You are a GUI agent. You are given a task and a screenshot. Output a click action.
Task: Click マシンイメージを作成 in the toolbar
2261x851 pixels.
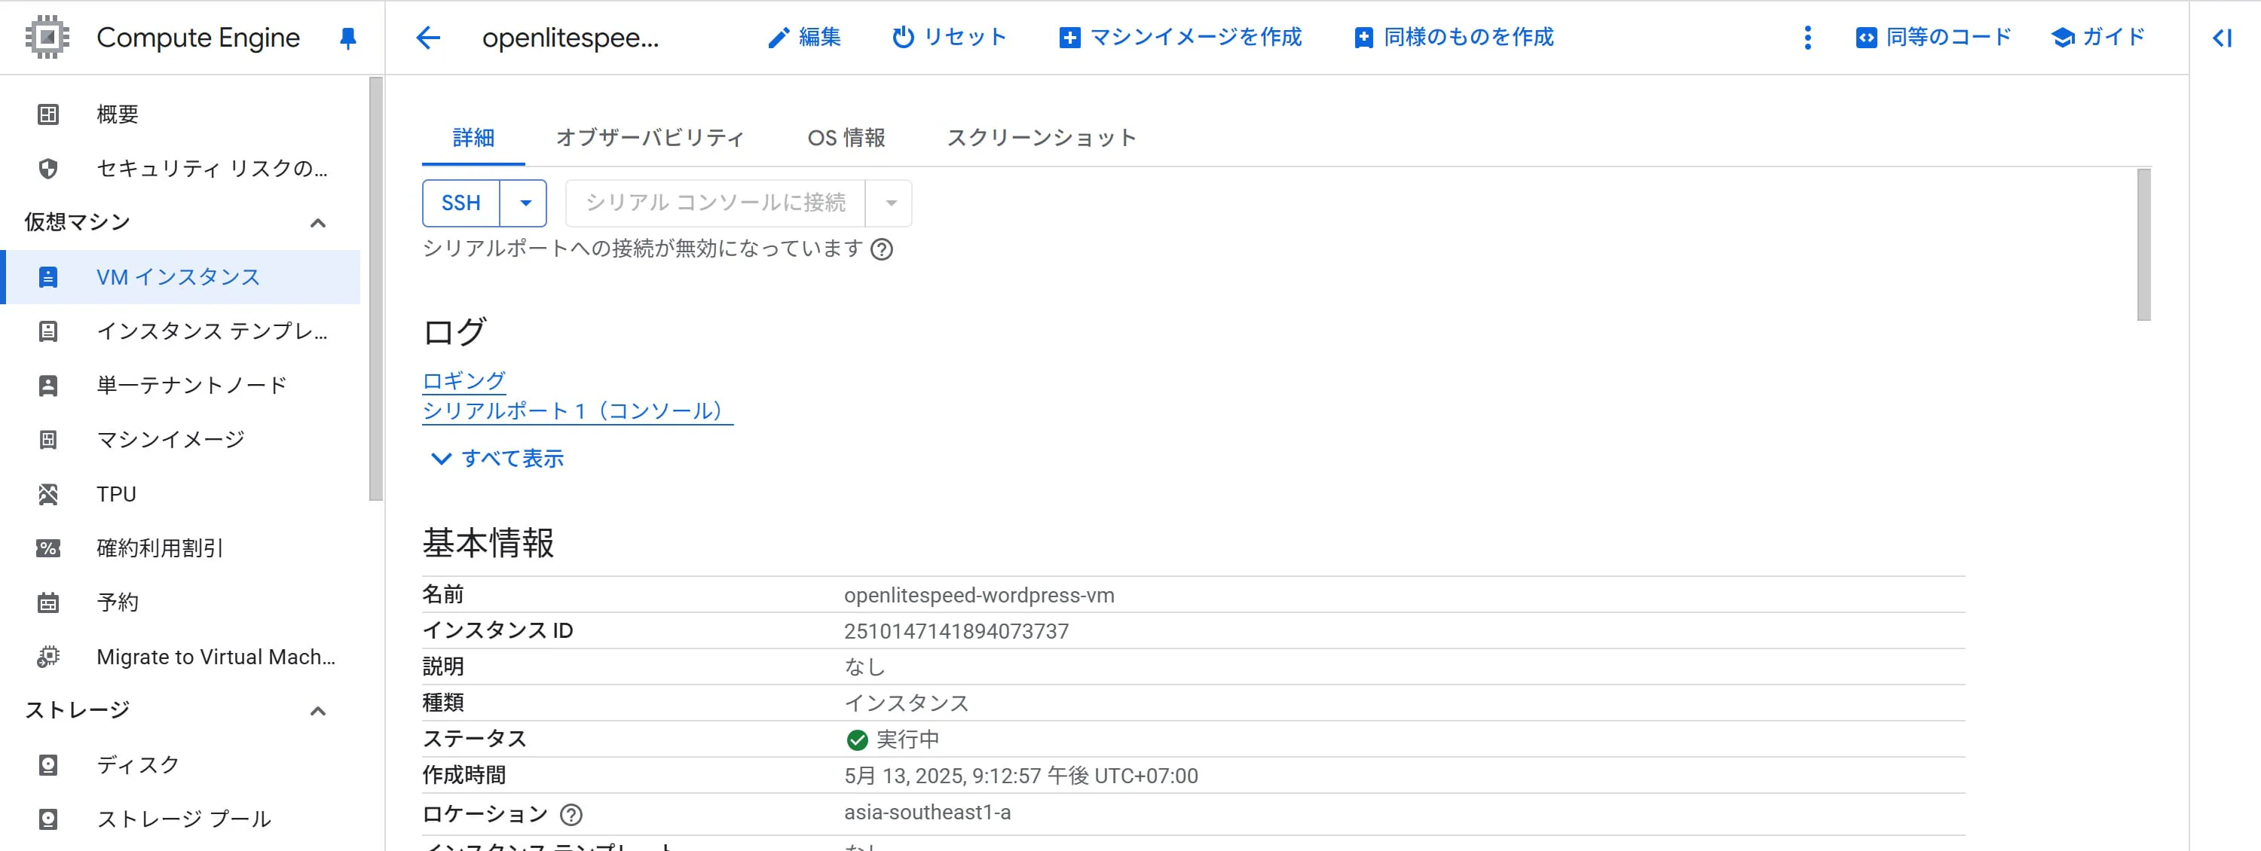click(1180, 38)
